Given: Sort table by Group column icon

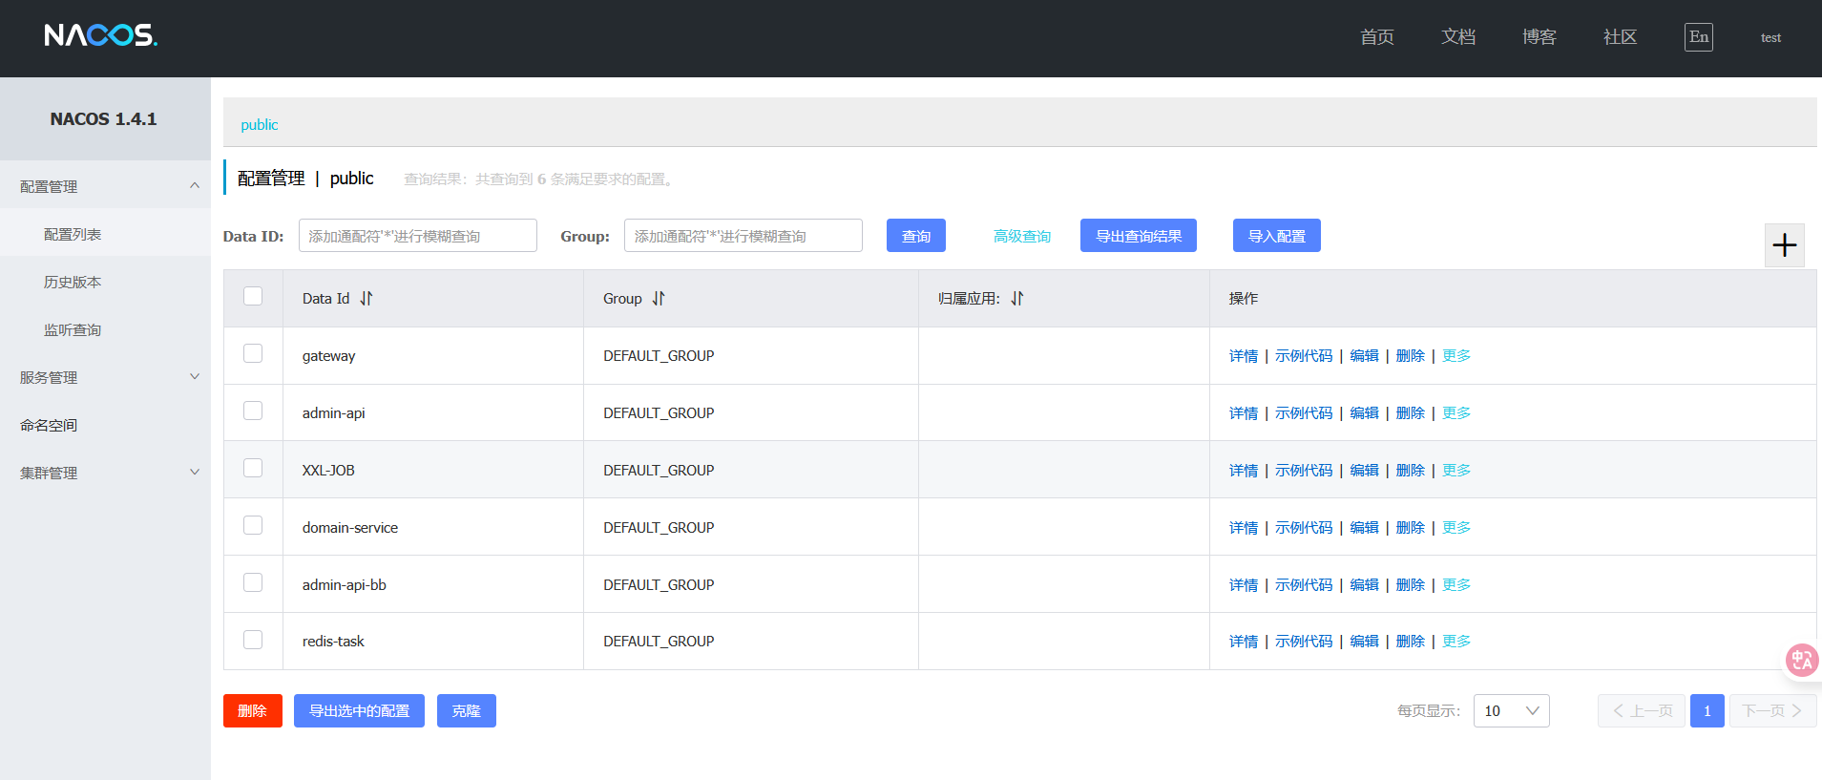Looking at the screenshot, I should click(x=659, y=299).
